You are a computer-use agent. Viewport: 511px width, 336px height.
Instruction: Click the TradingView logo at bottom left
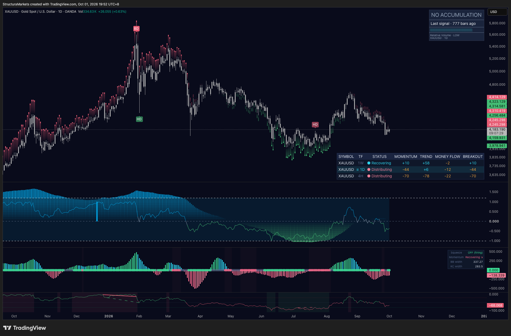click(25, 328)
